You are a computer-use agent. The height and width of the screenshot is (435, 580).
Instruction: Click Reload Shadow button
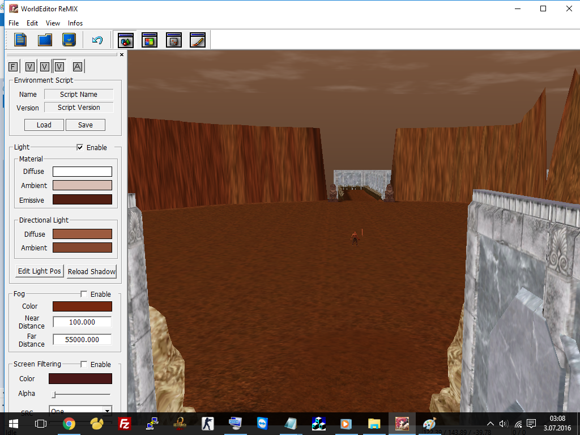coord(92,271)
